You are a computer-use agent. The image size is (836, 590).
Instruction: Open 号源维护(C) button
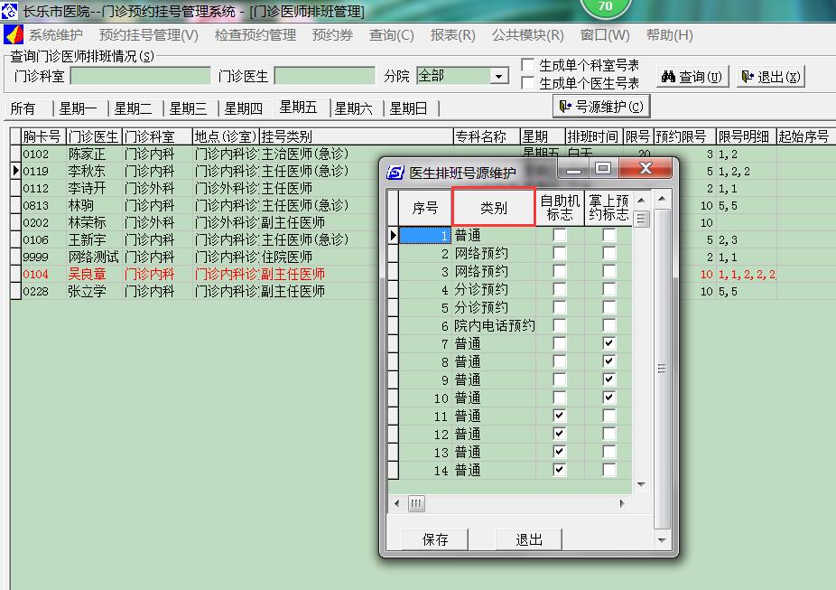tap(601, 107)
